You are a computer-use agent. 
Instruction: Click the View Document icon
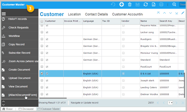(x=3, y=87)
